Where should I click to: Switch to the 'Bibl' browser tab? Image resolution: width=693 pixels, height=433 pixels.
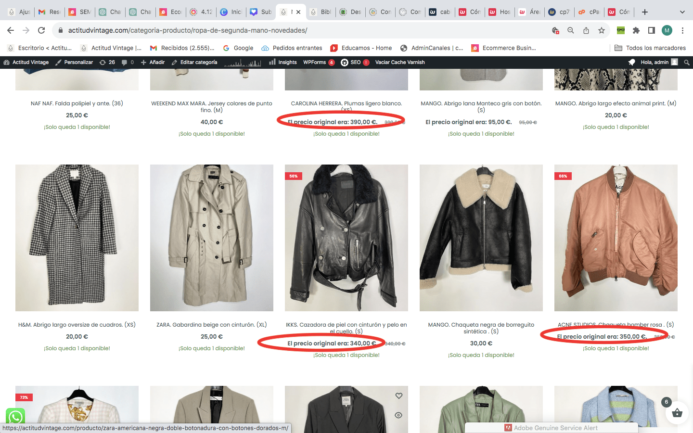321,12
